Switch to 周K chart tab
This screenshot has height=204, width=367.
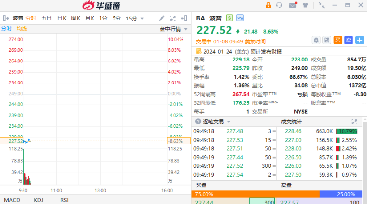tap(75, 18)
